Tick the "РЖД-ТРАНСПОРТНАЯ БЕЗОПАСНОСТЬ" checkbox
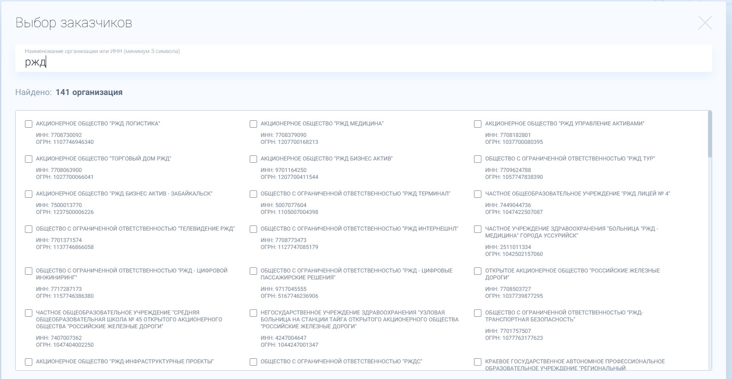This screenshot has height=379, width=732. pos(478,313)
